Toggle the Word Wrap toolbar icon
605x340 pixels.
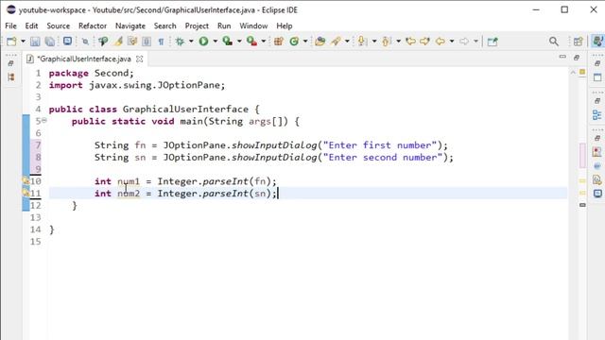[x=132, y=42]
